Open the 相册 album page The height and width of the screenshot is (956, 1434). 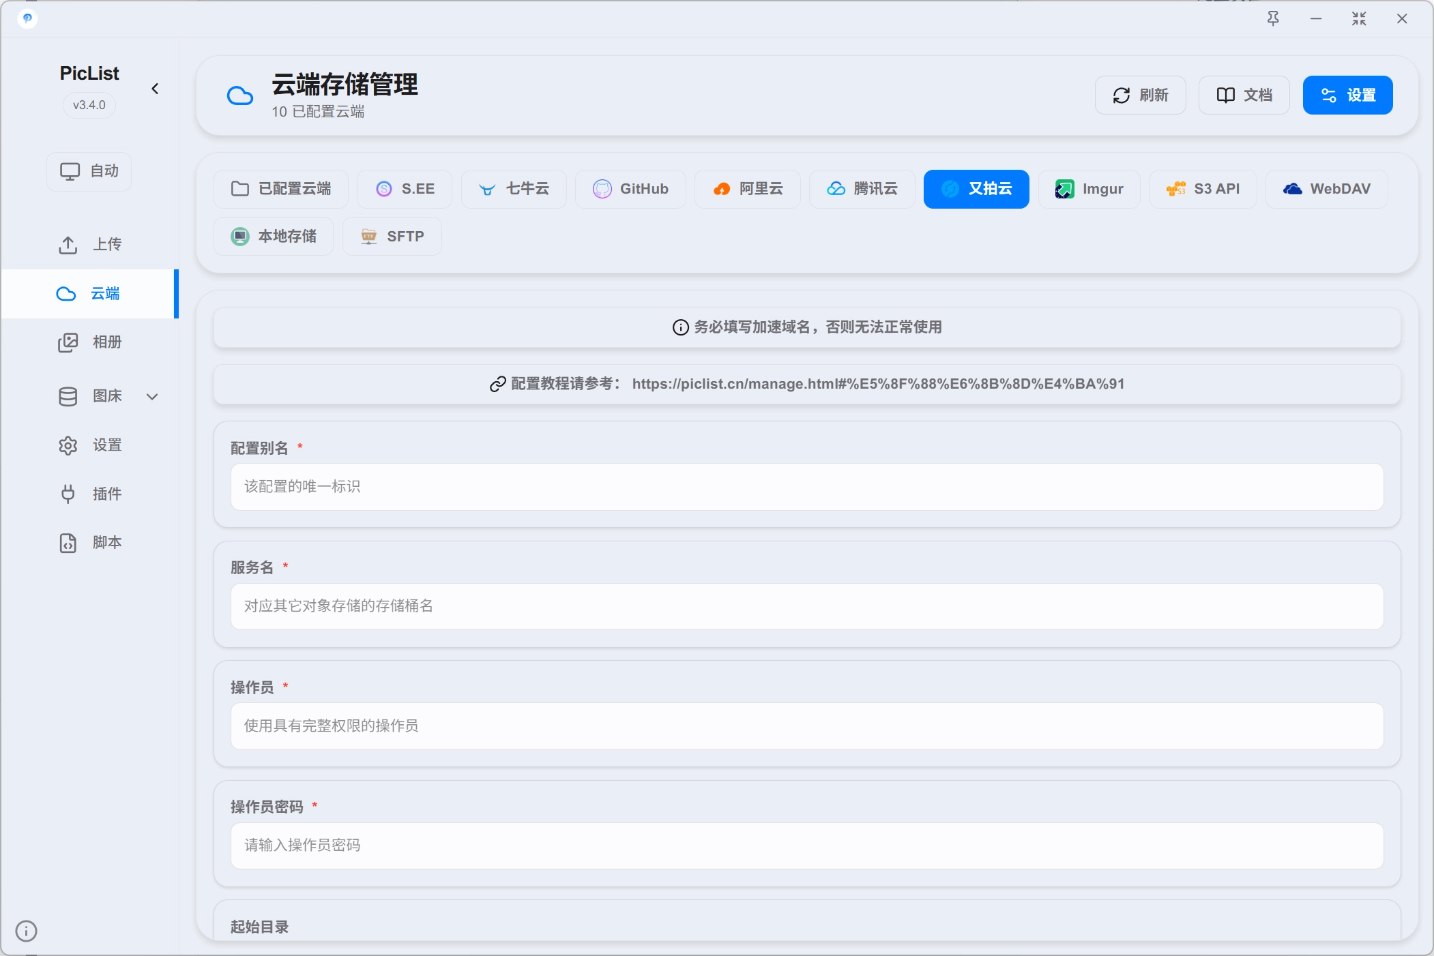pos(89,342)
